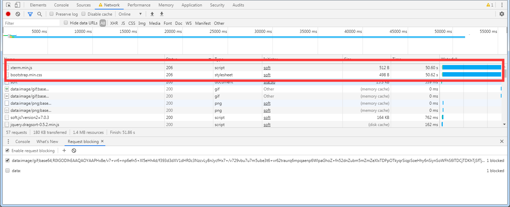This screenshot has height=207, width=510.
Task: Click the xterm.min.js waterfall bar
Action: [472, 67]
